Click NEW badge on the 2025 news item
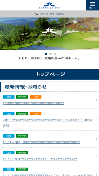This screenshot has height=176, width=99. tap(35, 113)
